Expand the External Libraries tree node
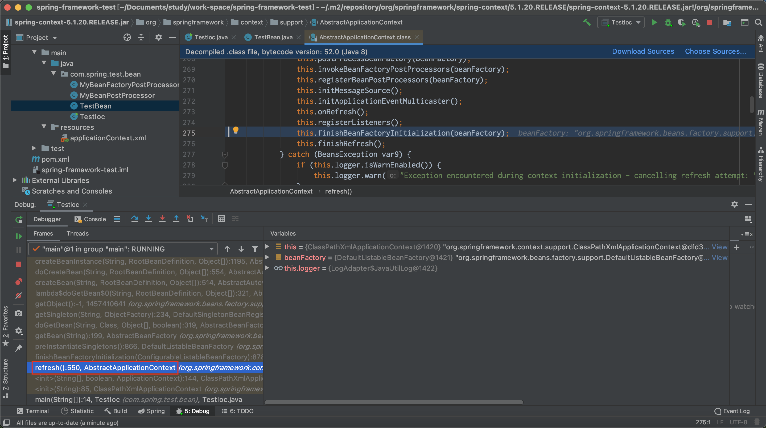The image size is (766, 428). click(15, 180)
